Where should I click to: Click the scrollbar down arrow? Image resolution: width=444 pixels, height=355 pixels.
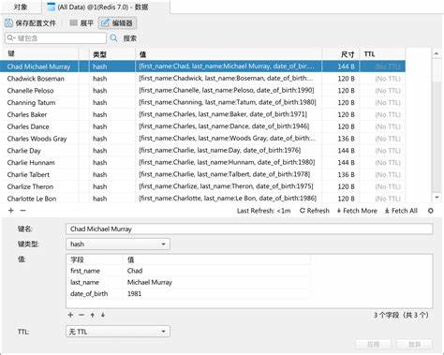coord(437,198)
